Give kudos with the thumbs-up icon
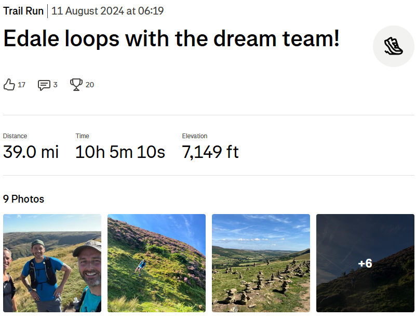 [x=9, y=85]
